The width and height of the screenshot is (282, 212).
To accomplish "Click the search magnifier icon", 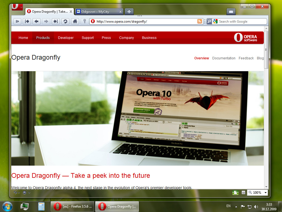I will point(209,22).
